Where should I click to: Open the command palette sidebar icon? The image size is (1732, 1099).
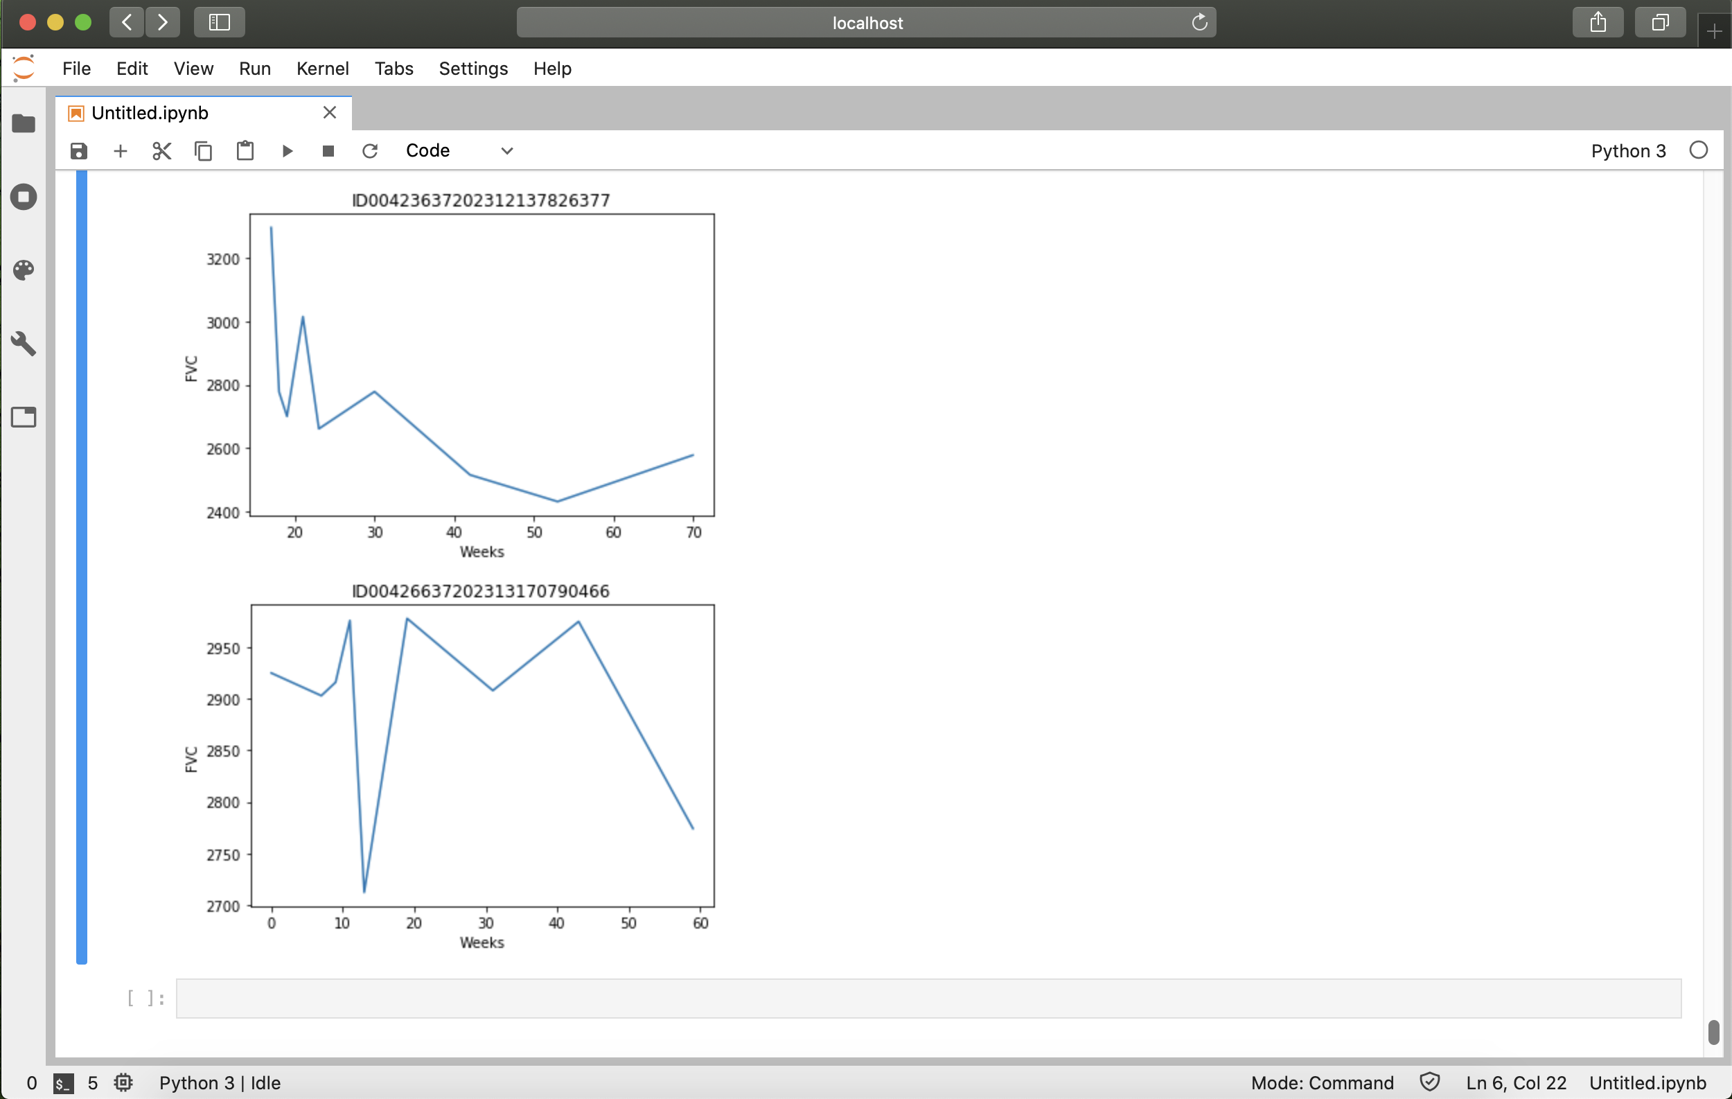click(x=24, y=270)
